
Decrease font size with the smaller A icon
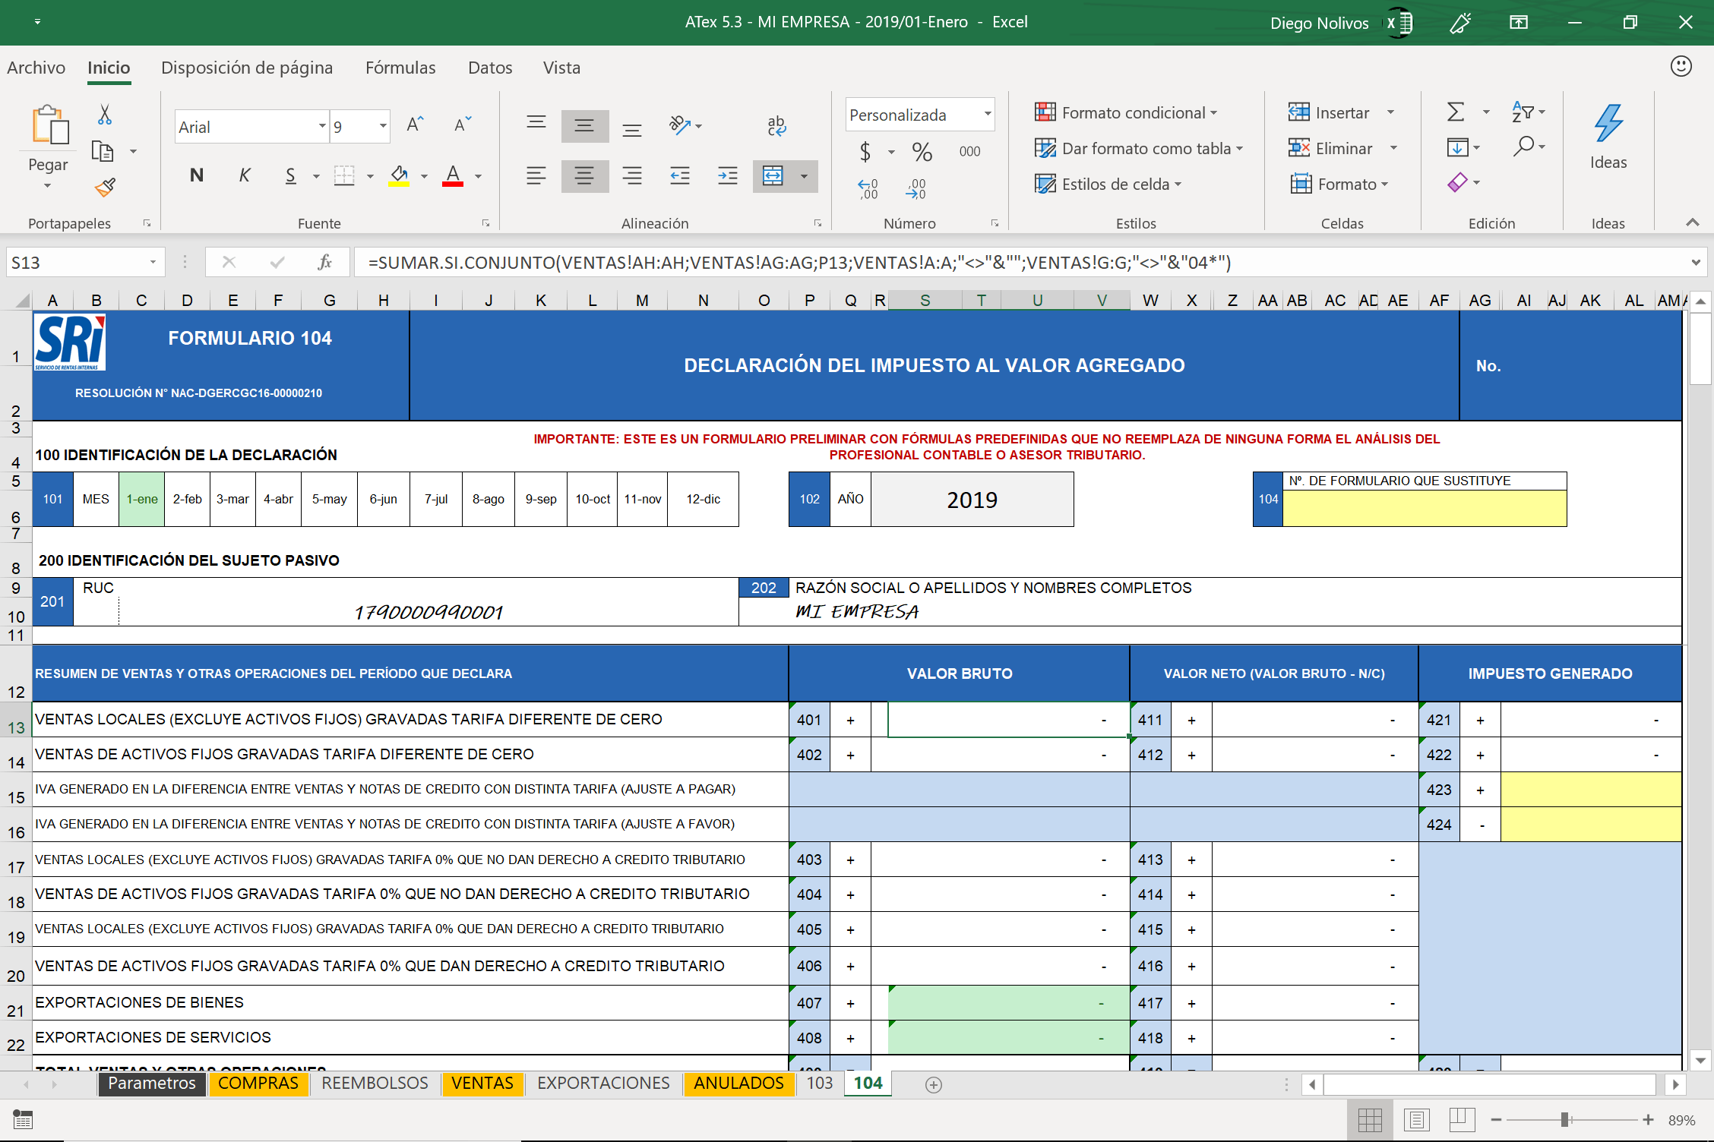click(x=463, y=125)
